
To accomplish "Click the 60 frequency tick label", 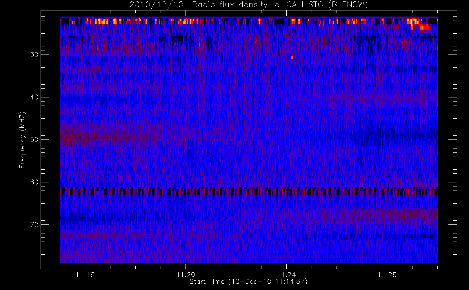I will (34, 182).
